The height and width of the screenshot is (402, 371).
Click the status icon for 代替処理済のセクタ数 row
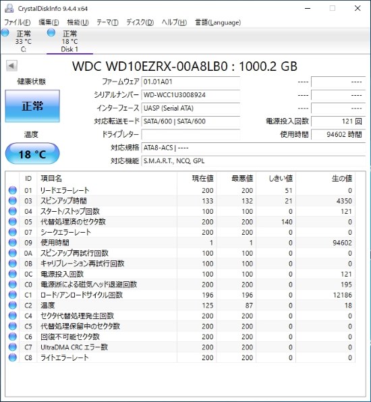[x=13, y=221]
